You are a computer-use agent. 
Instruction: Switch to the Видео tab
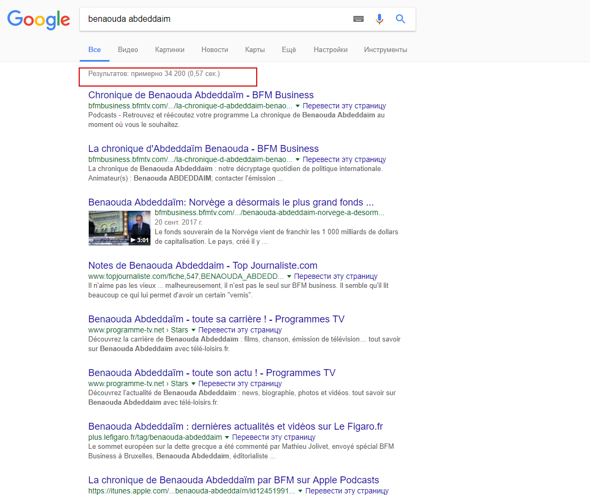128,49
